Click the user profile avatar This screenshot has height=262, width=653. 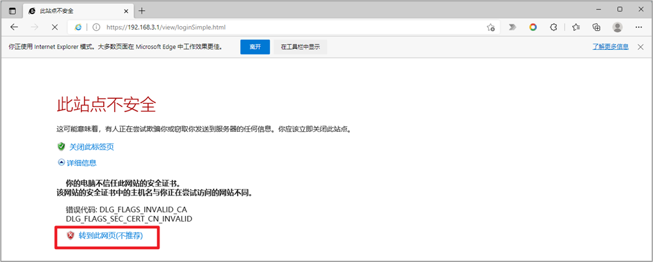click(617, 28)
